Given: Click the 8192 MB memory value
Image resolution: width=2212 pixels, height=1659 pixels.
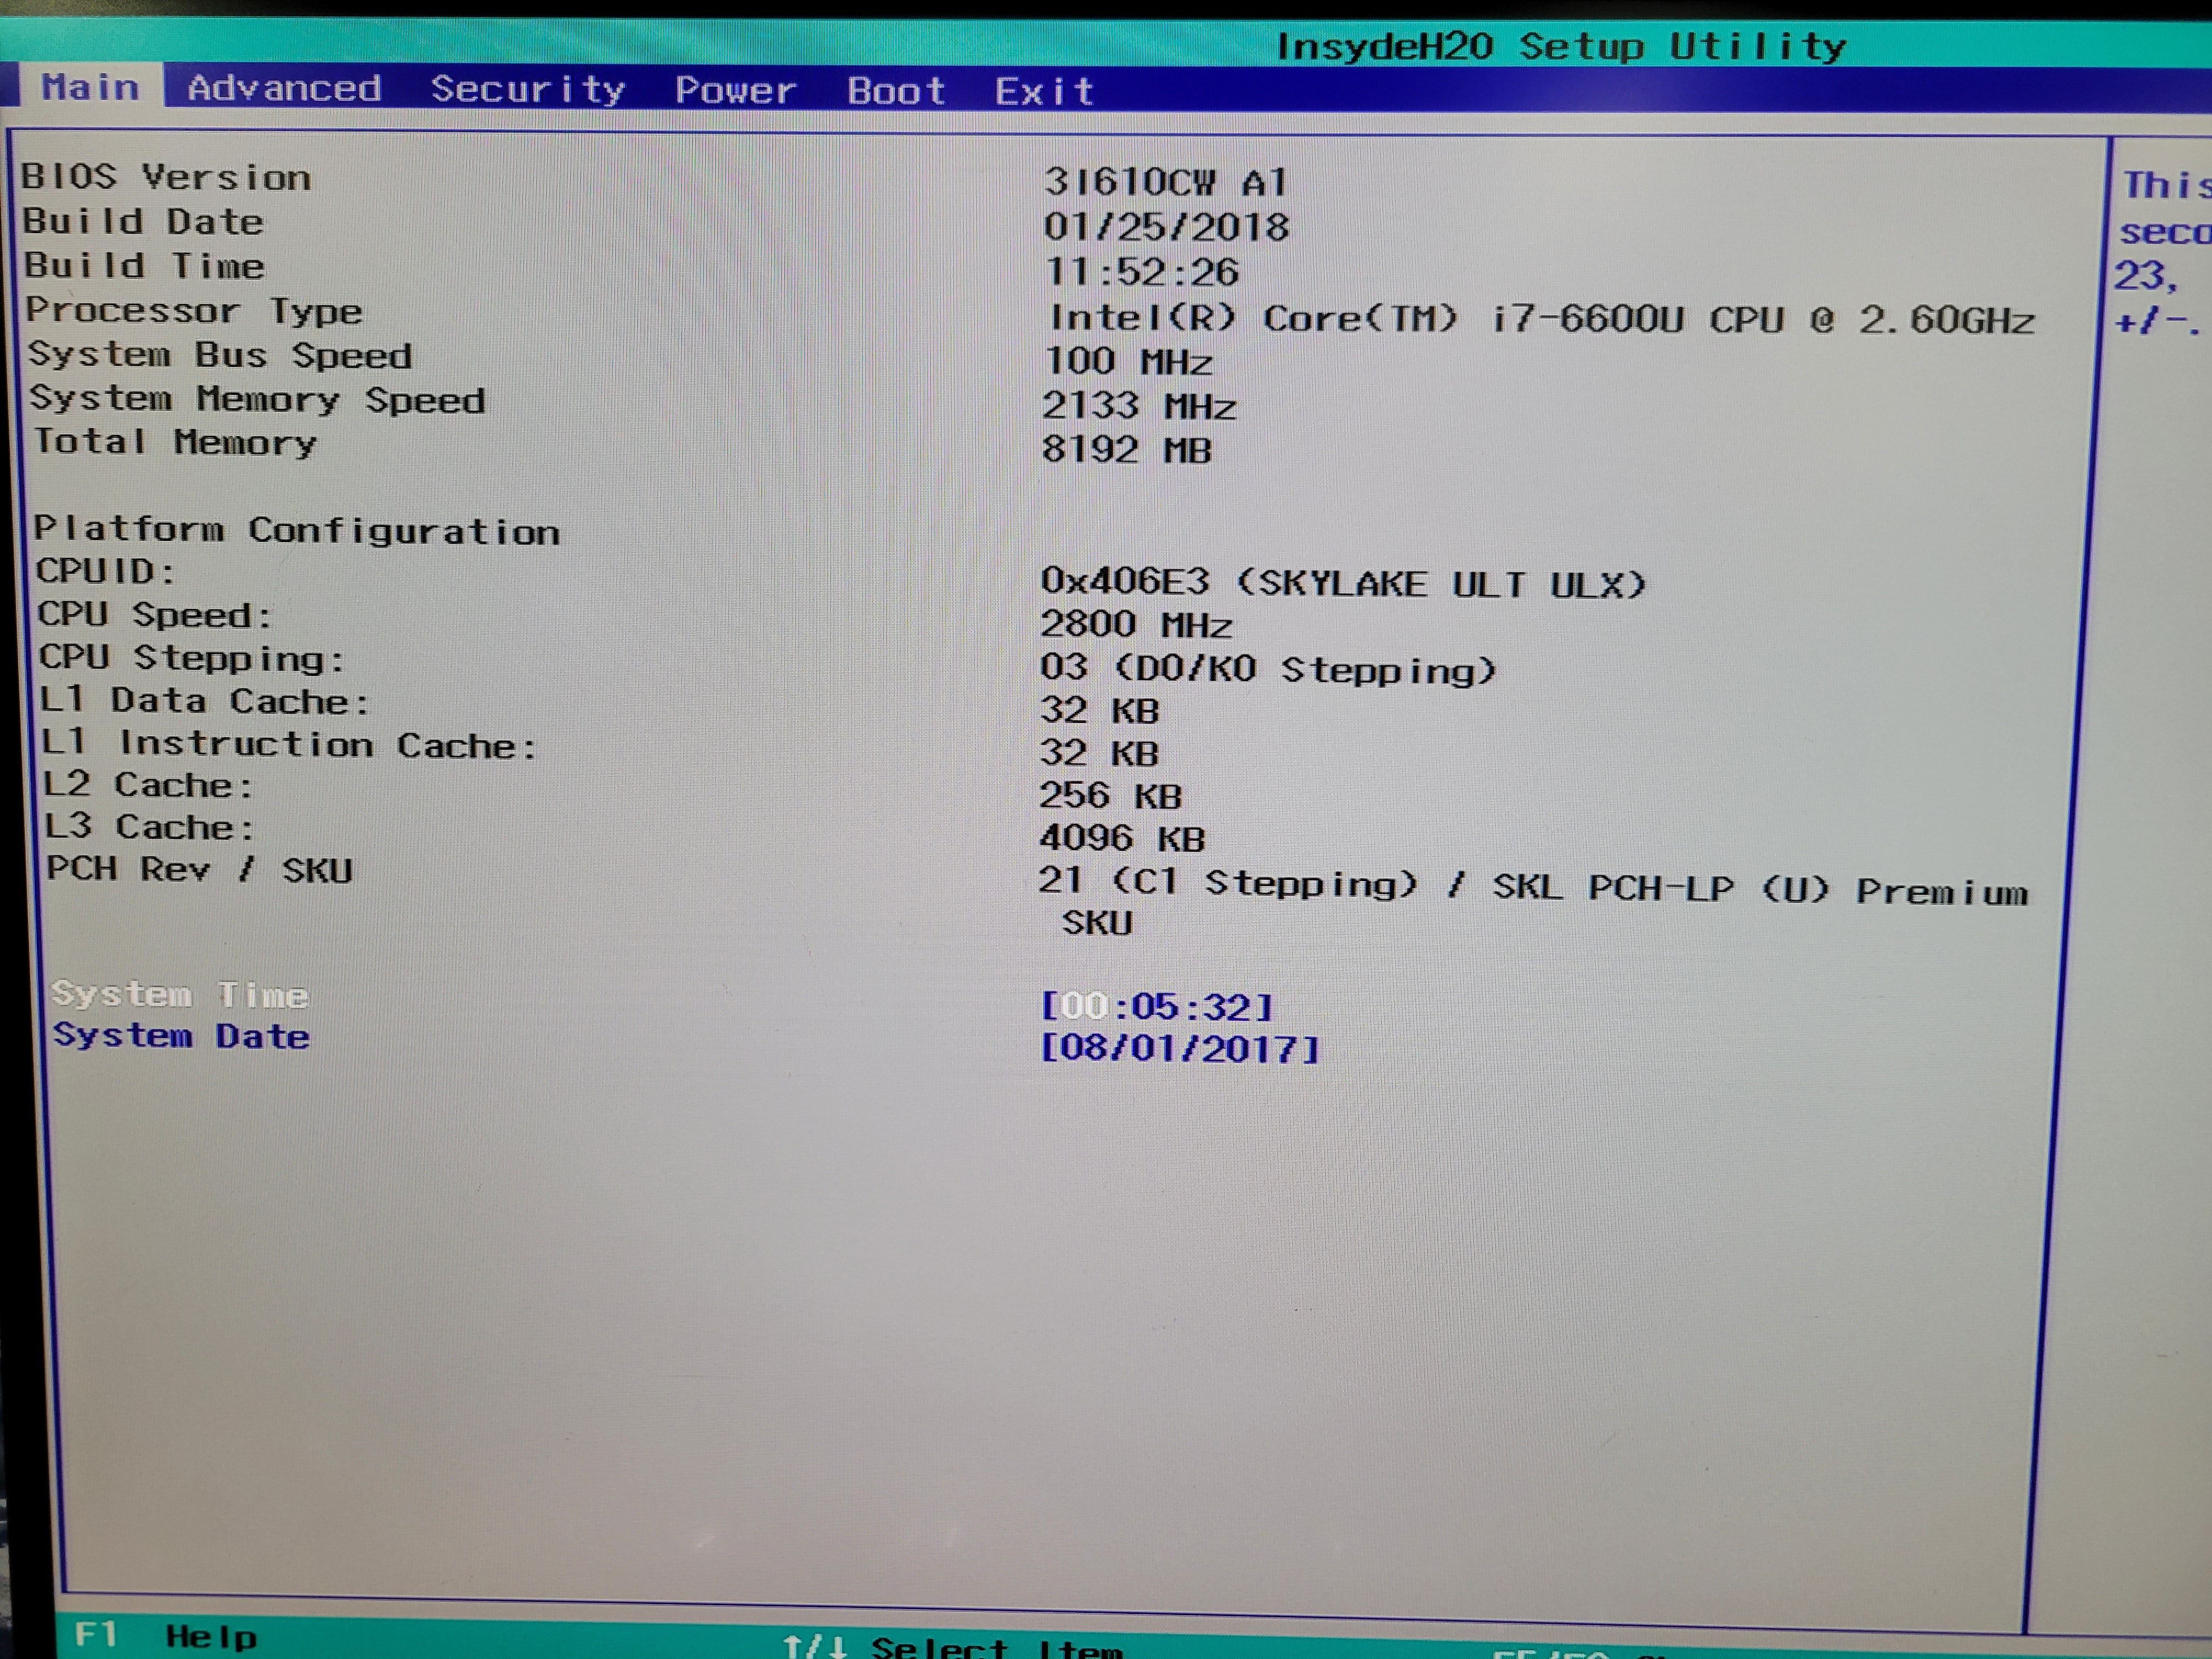Looking at the screenshot, I should point(1127,450).
